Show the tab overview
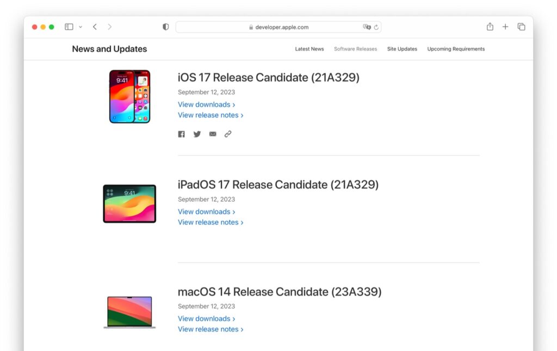The image size is (557, 351). click(x=521, y=27)
